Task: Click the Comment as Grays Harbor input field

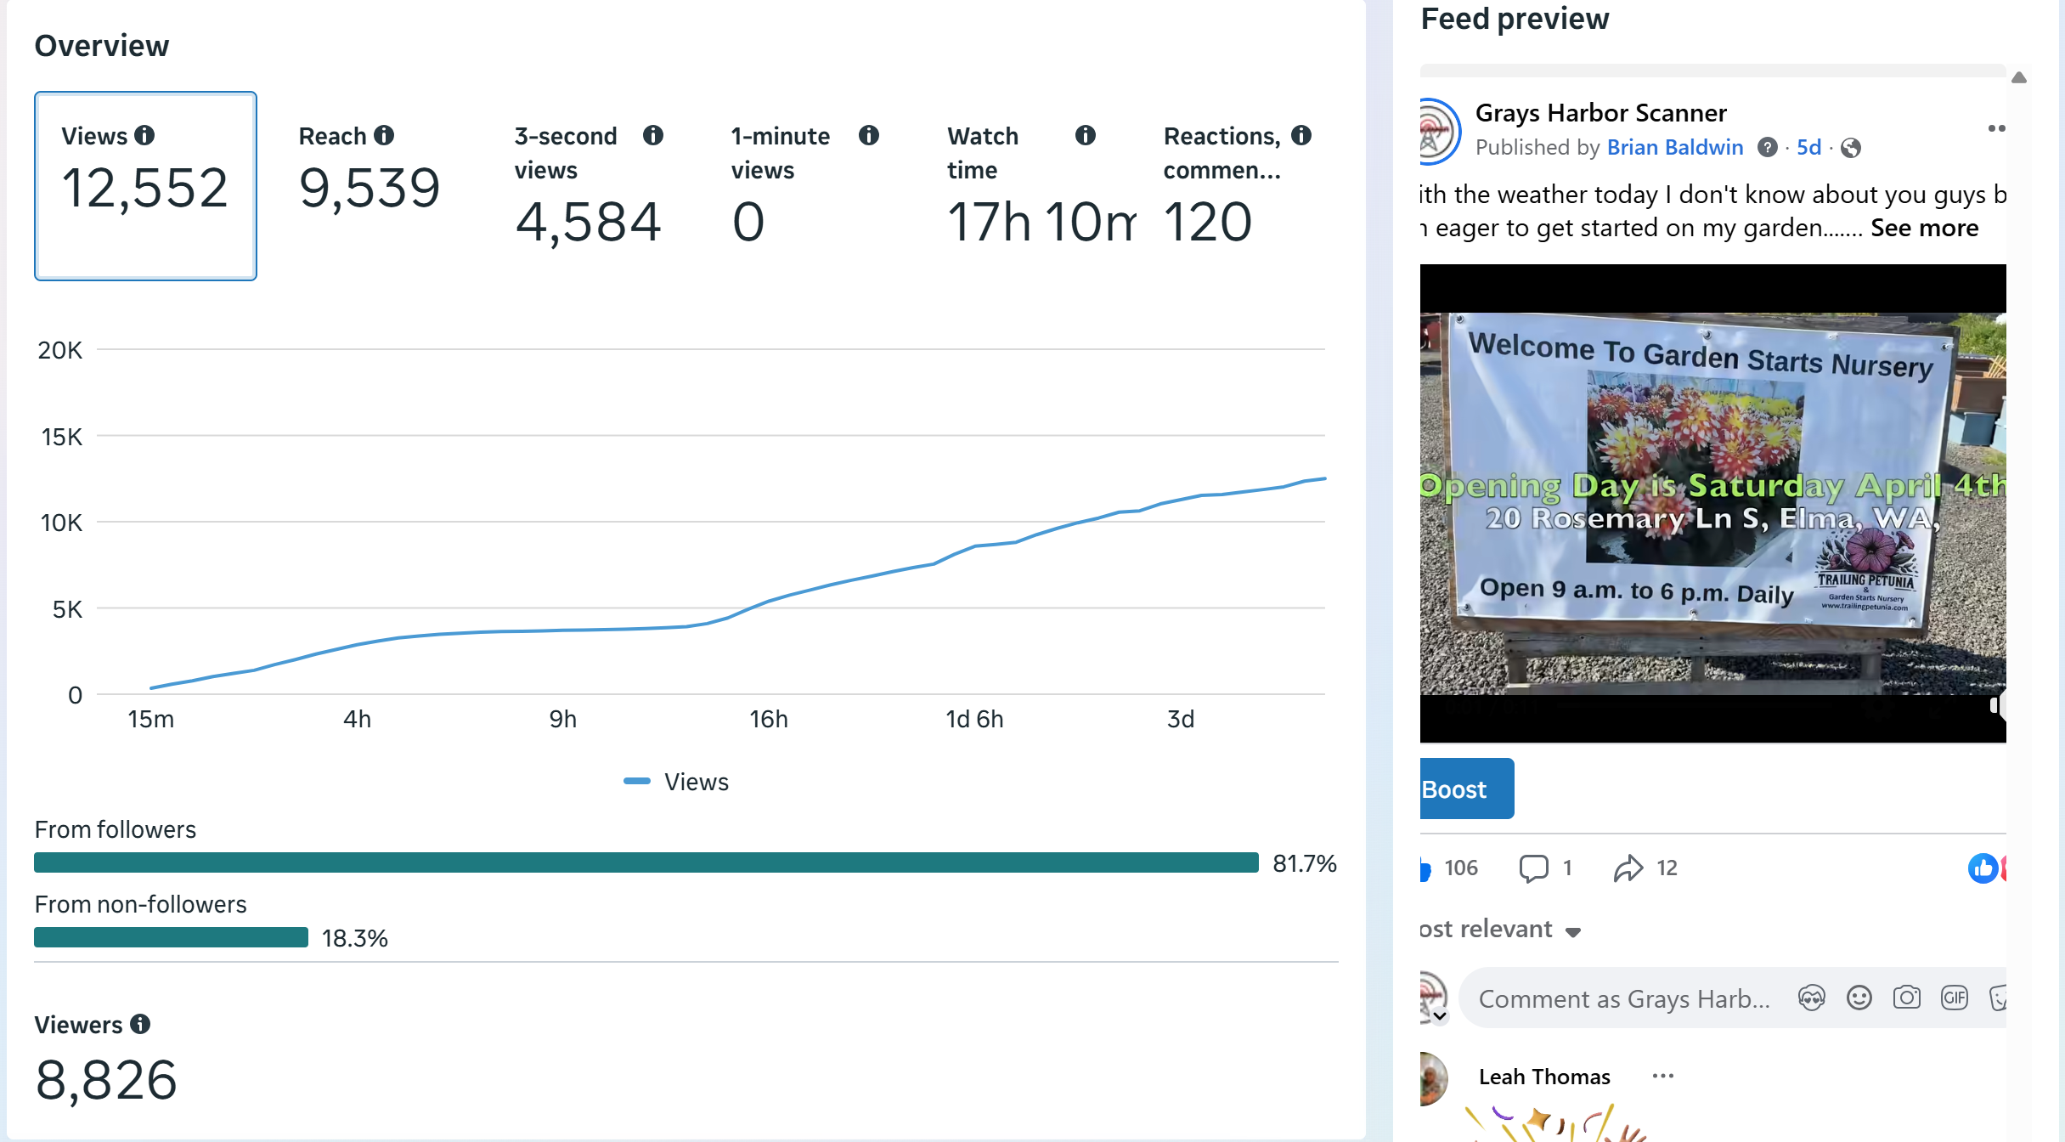Action: coord(1622,998)
